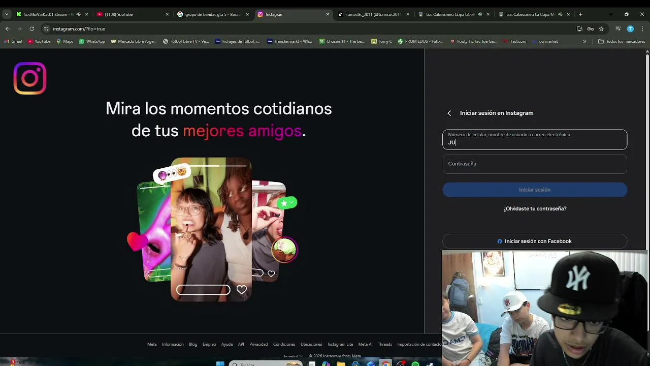The width and height of the screenshot is (650, 366).
Task: Click Iniciar sesión con Facebook button
Action: point(535,241)
